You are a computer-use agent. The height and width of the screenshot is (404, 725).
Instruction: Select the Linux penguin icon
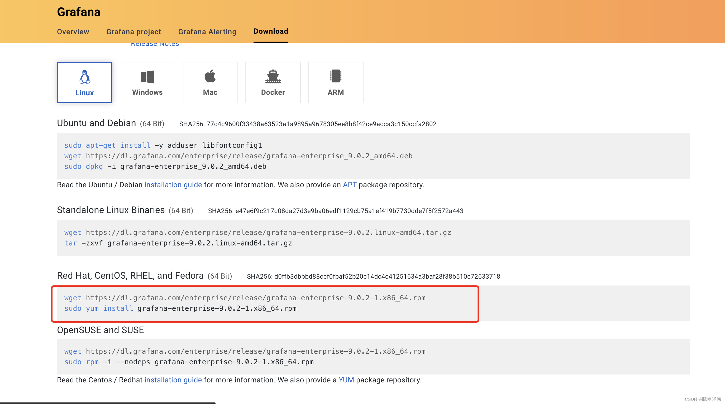(84, 78)
